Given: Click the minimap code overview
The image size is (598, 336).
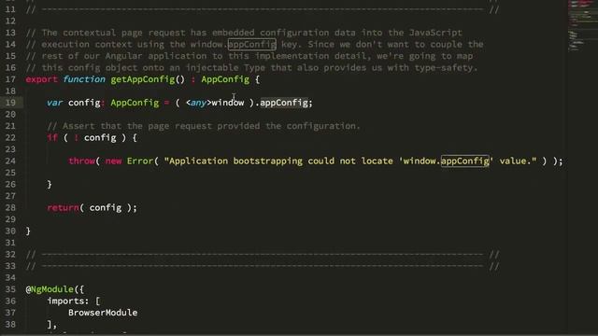Looking at the screenshot, I should [x=582, y=27].
